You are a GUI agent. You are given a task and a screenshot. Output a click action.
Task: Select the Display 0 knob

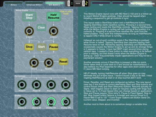pos(22,102)
